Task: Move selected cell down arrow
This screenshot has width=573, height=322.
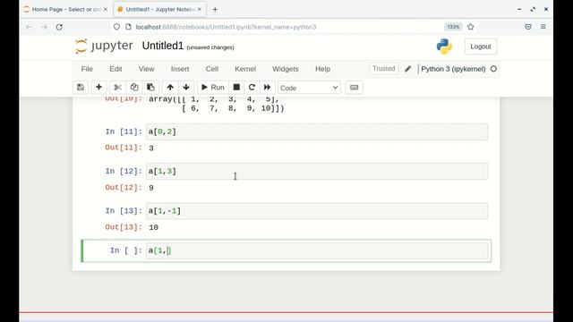Action: (186, 88)
